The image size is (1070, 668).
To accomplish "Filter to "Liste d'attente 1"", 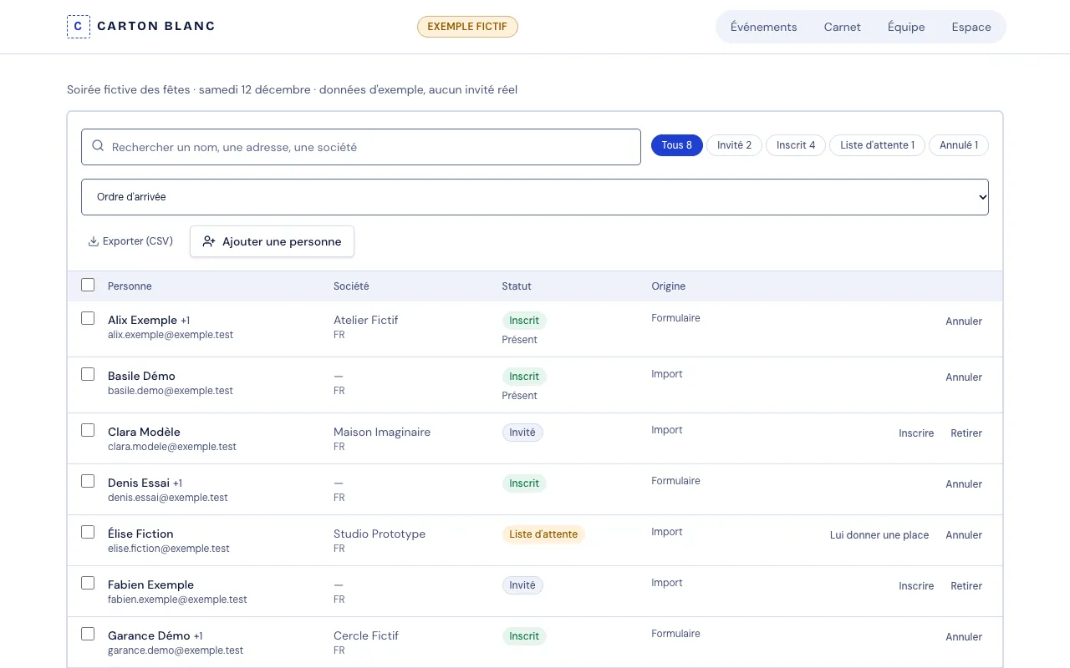I will [x=878, y=145].
